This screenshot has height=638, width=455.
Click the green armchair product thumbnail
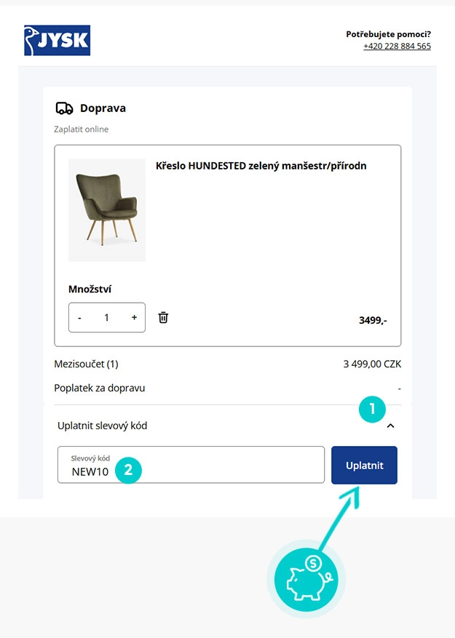[x=106, y=209]
